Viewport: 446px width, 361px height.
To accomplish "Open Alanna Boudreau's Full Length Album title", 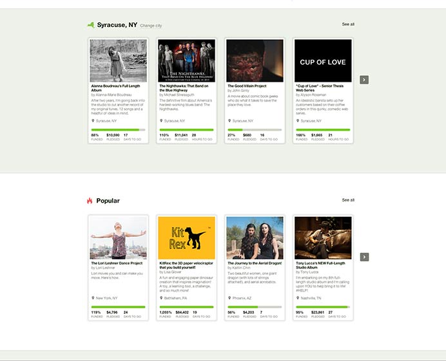I will (x=115, y=88).
